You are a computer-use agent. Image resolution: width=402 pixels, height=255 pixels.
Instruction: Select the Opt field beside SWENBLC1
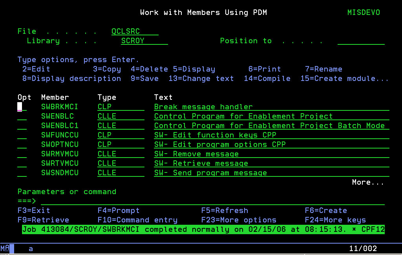click(x=22, y=126)
